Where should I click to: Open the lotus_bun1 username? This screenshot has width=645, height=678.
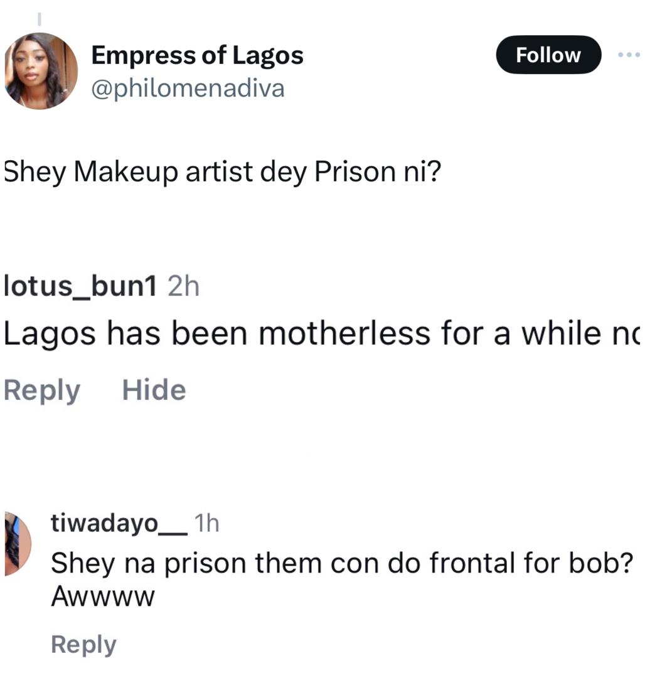point(80,286)
